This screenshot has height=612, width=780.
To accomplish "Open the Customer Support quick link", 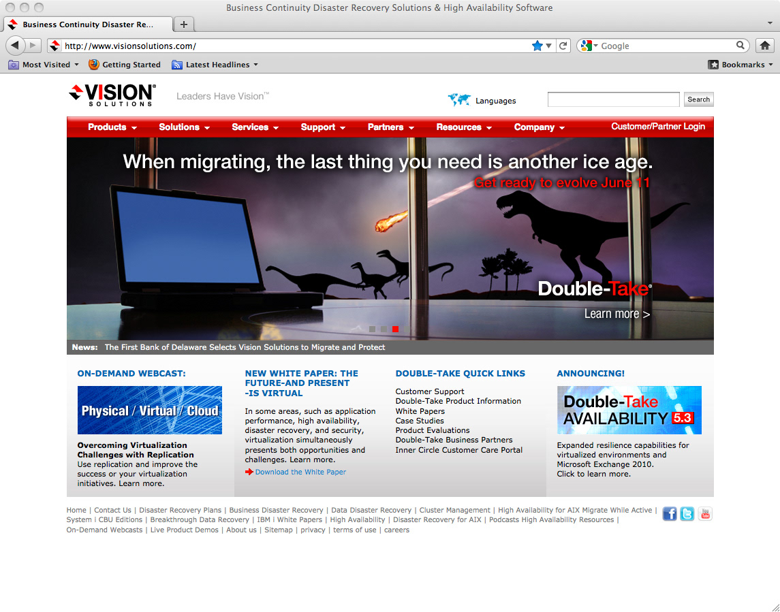I will [x=430, y=391].
